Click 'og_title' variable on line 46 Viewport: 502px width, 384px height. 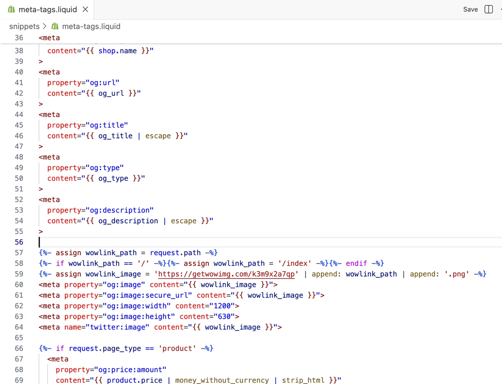[115, 136]
